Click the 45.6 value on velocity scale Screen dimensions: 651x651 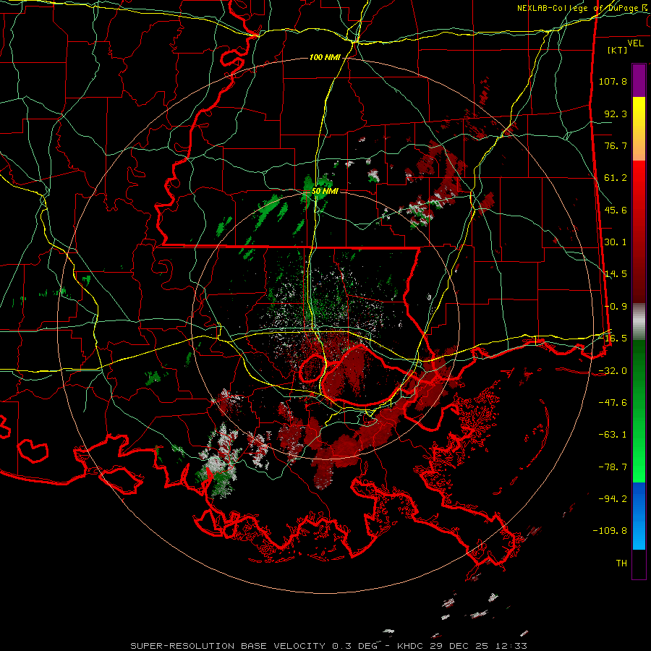pyautogui.click(x=616, y=210)
